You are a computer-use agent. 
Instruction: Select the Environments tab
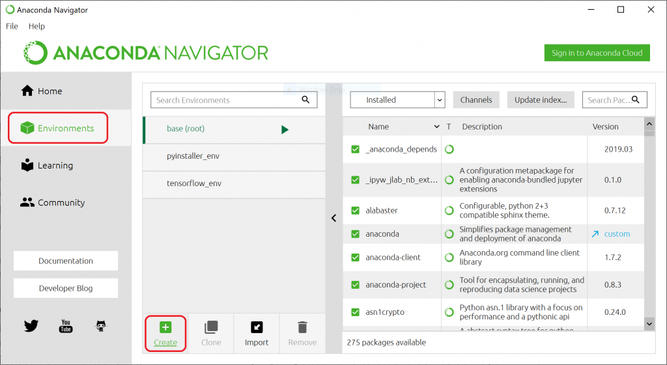[x=66, y=128]
